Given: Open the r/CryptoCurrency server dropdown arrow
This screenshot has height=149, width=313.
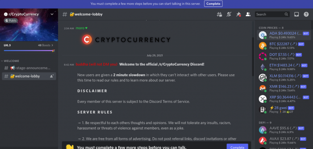Looking at the screenshot, I should (x=52, y=14).
